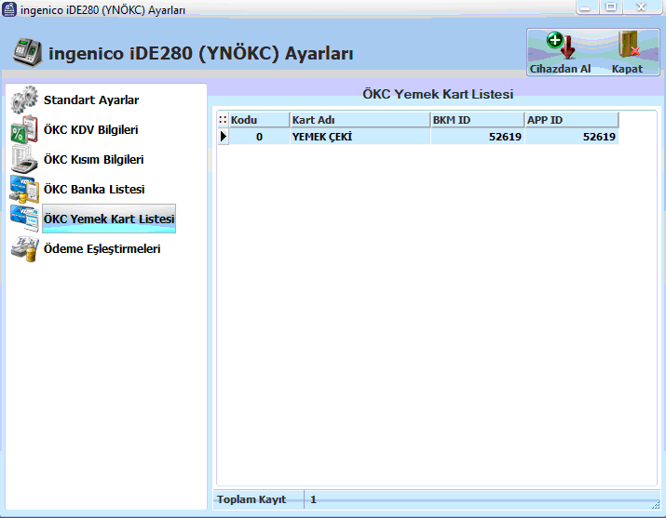Open Ödeme Eşleştirmeleri section
This screenshot has width=666, height=518.
pos(102,249)
